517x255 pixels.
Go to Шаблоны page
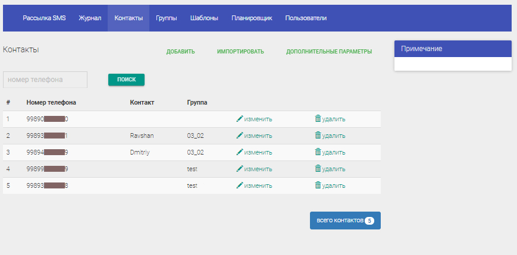[x=204, y=18]
